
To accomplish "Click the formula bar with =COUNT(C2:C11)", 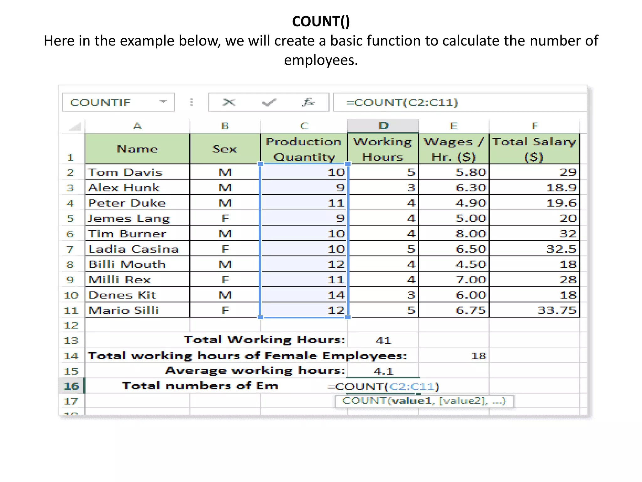I will pos(460,102).
